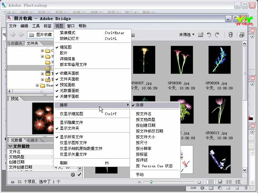Switch to the 收藏夹 tab

coord(16,43)
